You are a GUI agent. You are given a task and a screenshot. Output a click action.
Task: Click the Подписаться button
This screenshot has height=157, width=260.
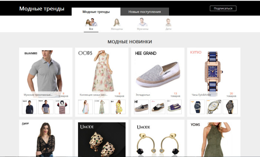[223, 9]
